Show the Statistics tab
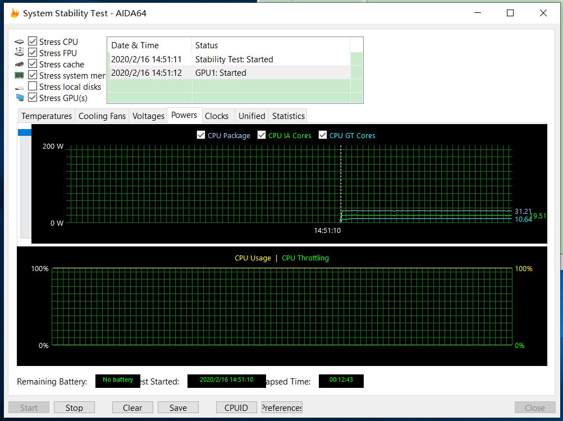563x421 pixels. (x=288, y=116)
